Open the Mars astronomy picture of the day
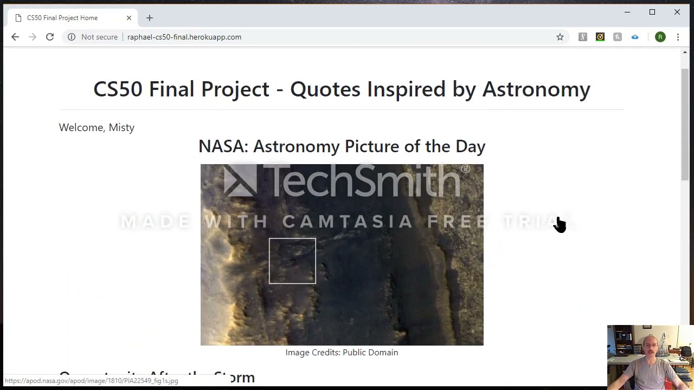694x390 pixels. (342, 255)
